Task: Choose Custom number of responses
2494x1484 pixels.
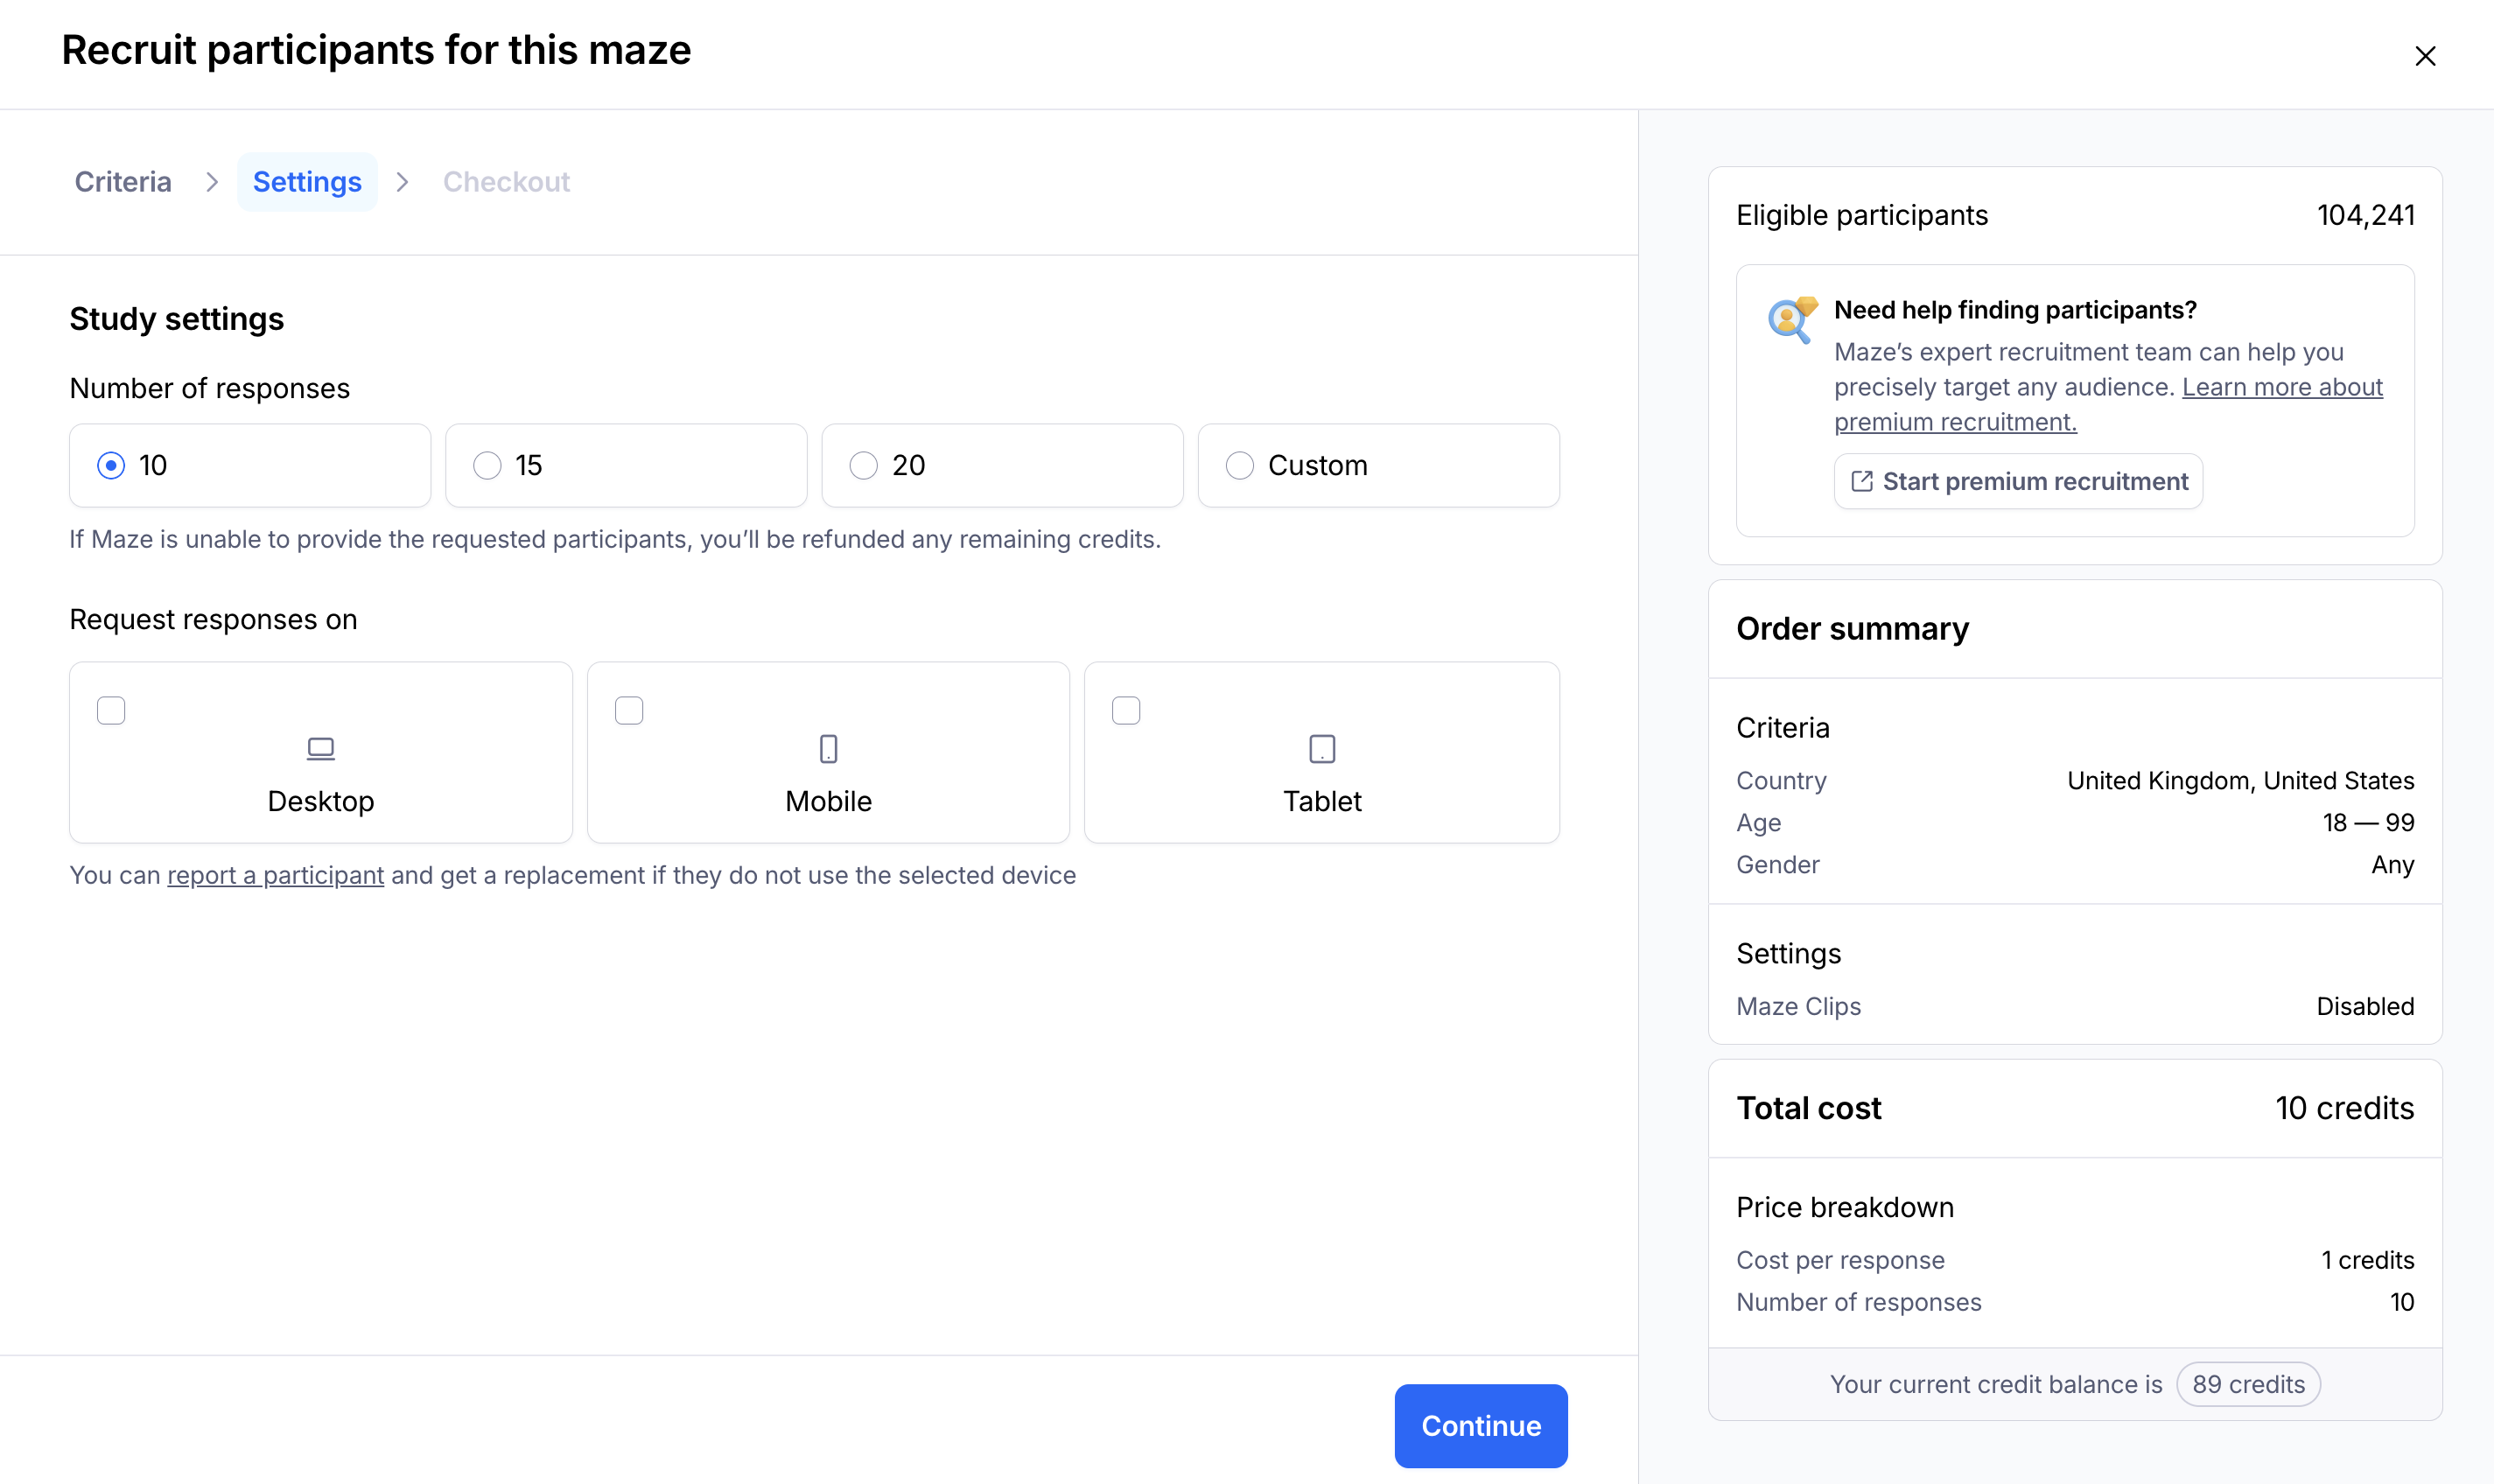Action: point(1239,465)
